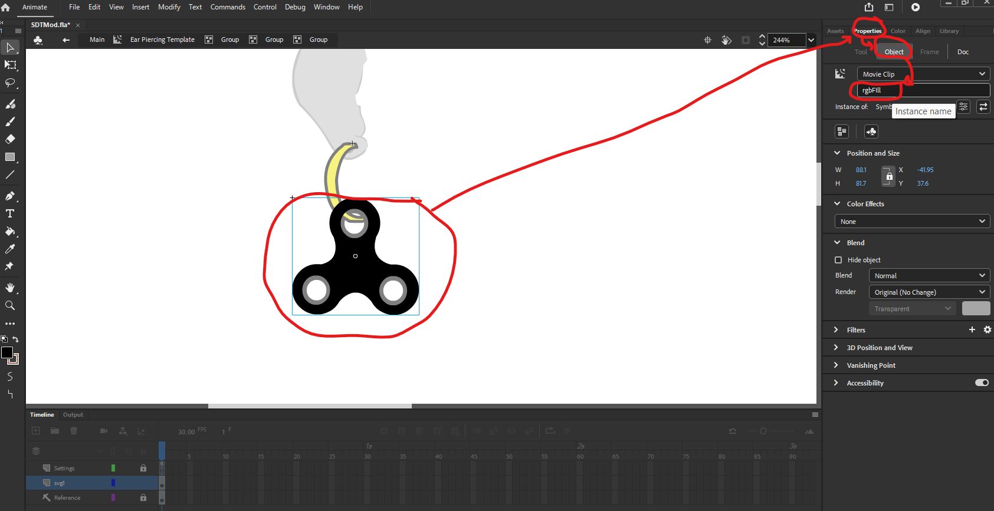994x511 pixels.
Task: Select the Paint Bucket tool
Action: 10,231
